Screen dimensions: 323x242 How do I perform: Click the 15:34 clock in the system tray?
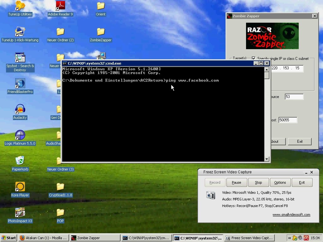(x=315, y=238)
